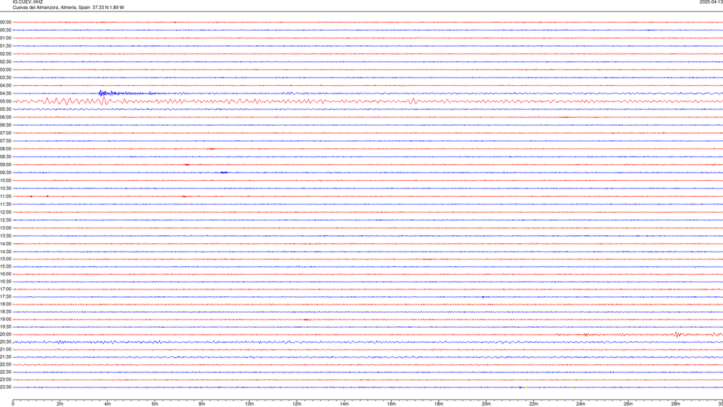Click the station code IG.CUEV..HHZ
The height and width of the screenshot is (407, 723).
(28, 2)
